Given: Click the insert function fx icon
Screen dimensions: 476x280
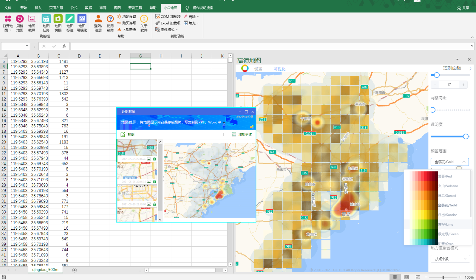Looking at the screenshot, I should tap(64, 46).
